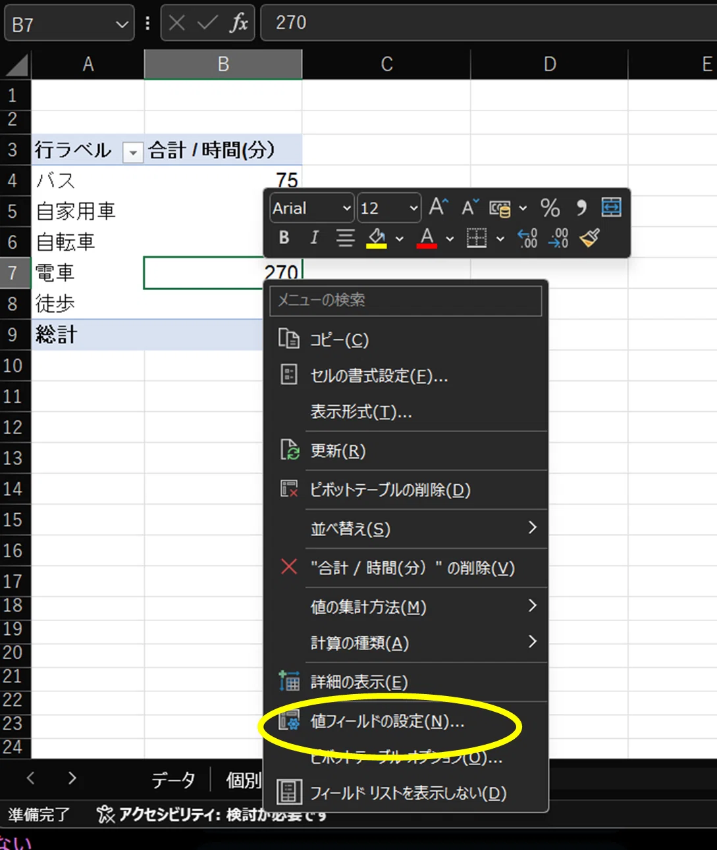Choose セルの書式設定(F)... menu item
This screenshot has height=850, width=717.
click(406, 376)
